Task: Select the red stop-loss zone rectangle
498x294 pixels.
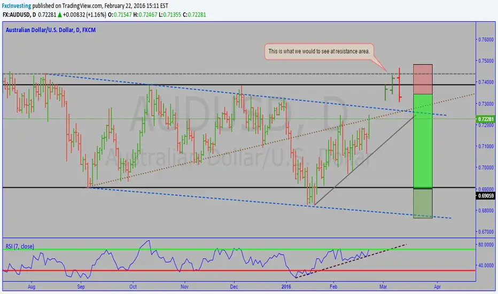Action: 423,79
